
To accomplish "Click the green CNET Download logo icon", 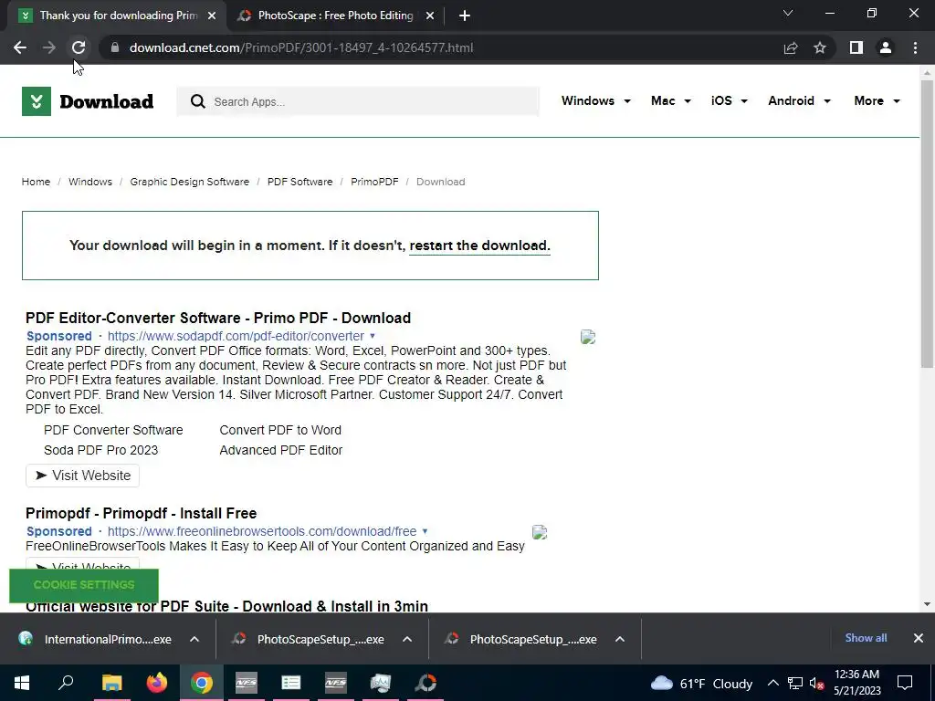I will point(37,101).
